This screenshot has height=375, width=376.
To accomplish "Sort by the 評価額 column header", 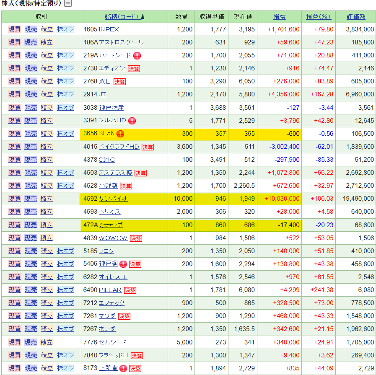I will (356, 17).
